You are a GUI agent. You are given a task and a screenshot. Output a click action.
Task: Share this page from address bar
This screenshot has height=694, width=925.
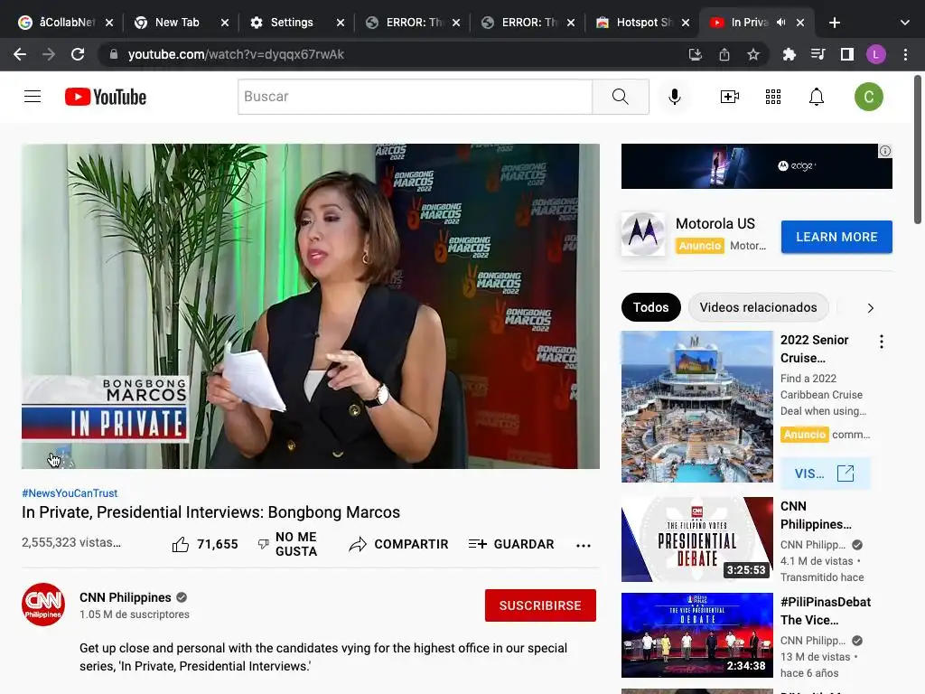[x=724, y=54]
